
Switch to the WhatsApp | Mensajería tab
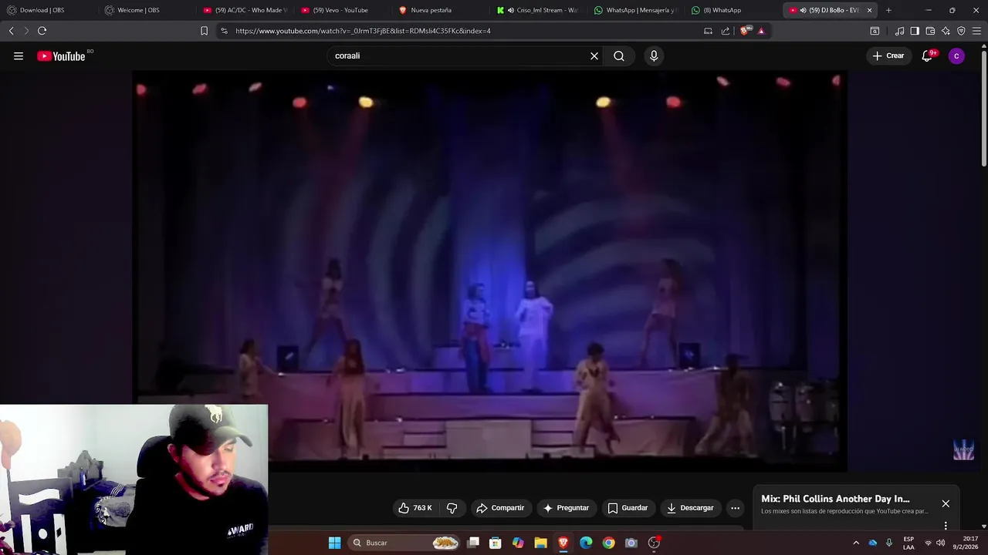click(634, 10)
